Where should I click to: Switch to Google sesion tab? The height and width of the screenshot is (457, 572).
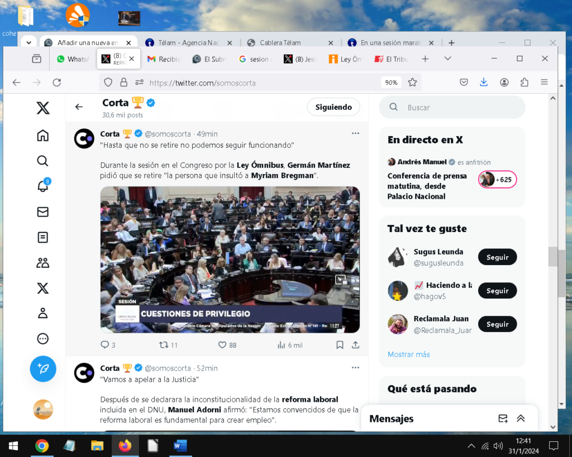pos(255,59)
